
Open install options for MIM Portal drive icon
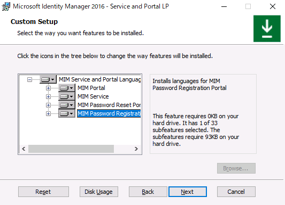click(x=66, y=88)
